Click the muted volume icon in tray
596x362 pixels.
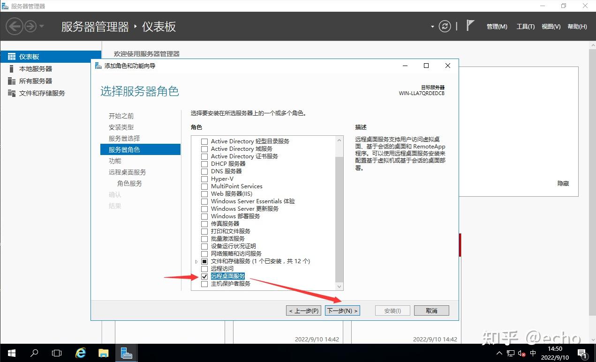point(521,353)
